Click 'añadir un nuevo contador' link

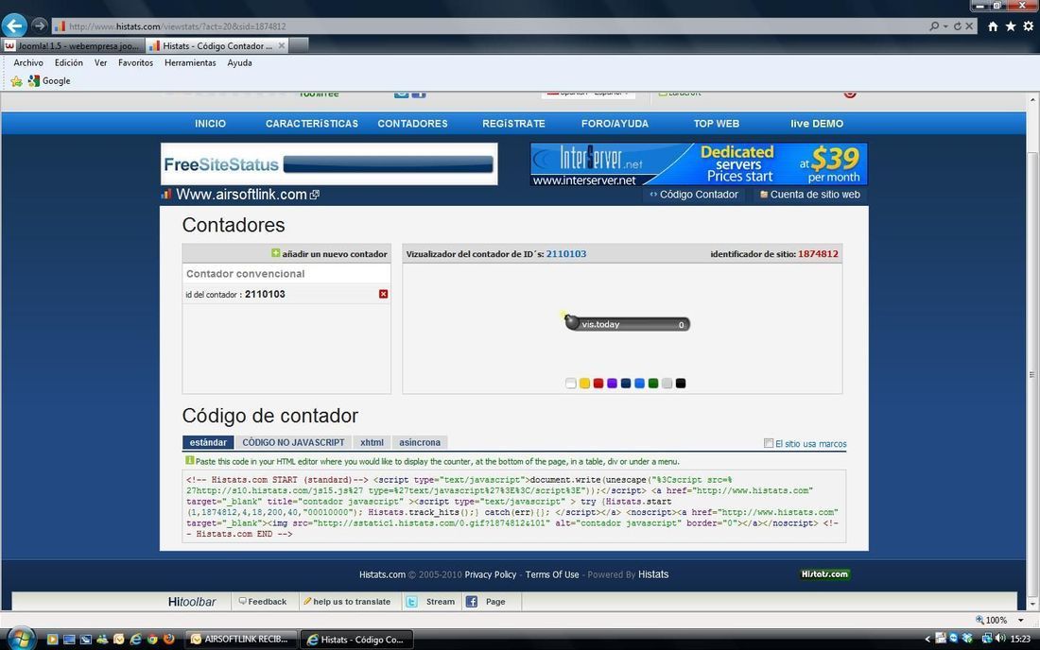[x=335, y=254]
